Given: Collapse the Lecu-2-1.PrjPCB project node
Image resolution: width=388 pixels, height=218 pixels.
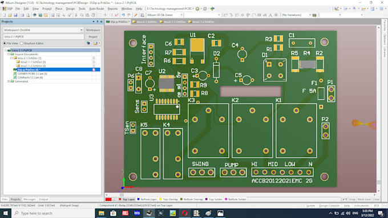Looking at the screenshot, I should (x=6, y=50).
